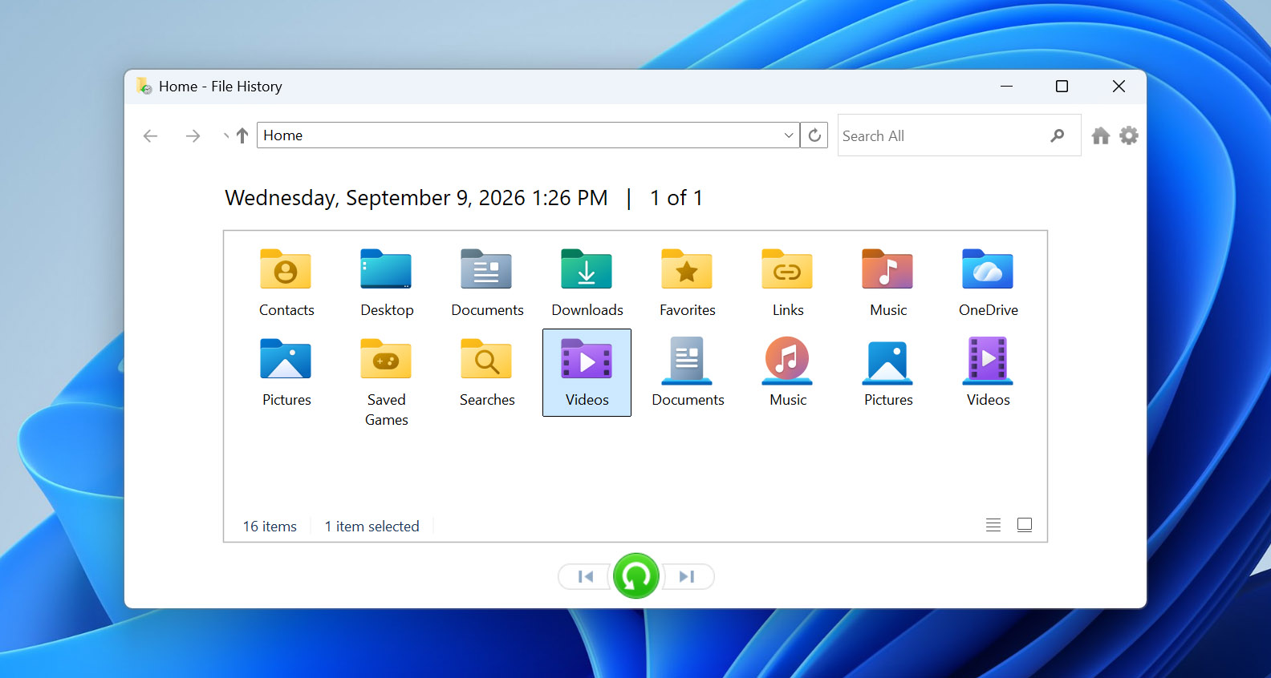Select the unselected Videos library film icon

point(988,359)
